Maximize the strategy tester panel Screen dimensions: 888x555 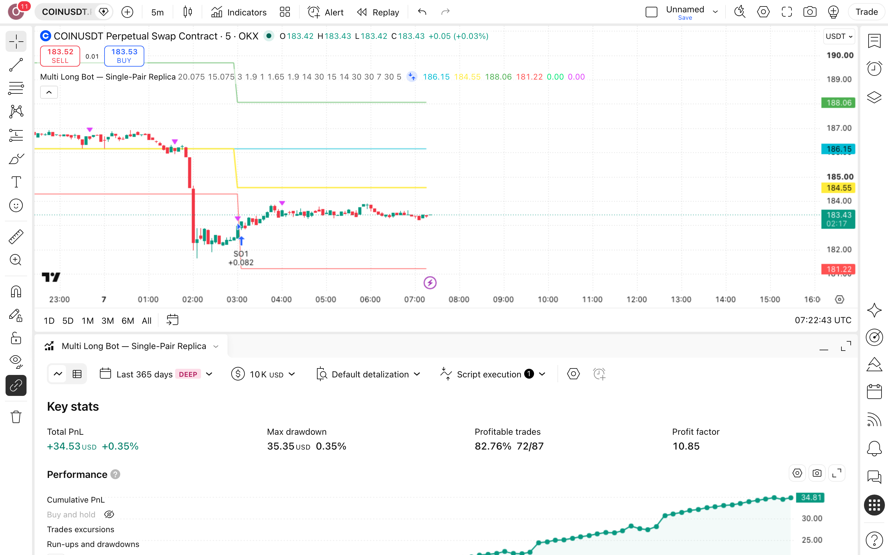pos(846,346)
